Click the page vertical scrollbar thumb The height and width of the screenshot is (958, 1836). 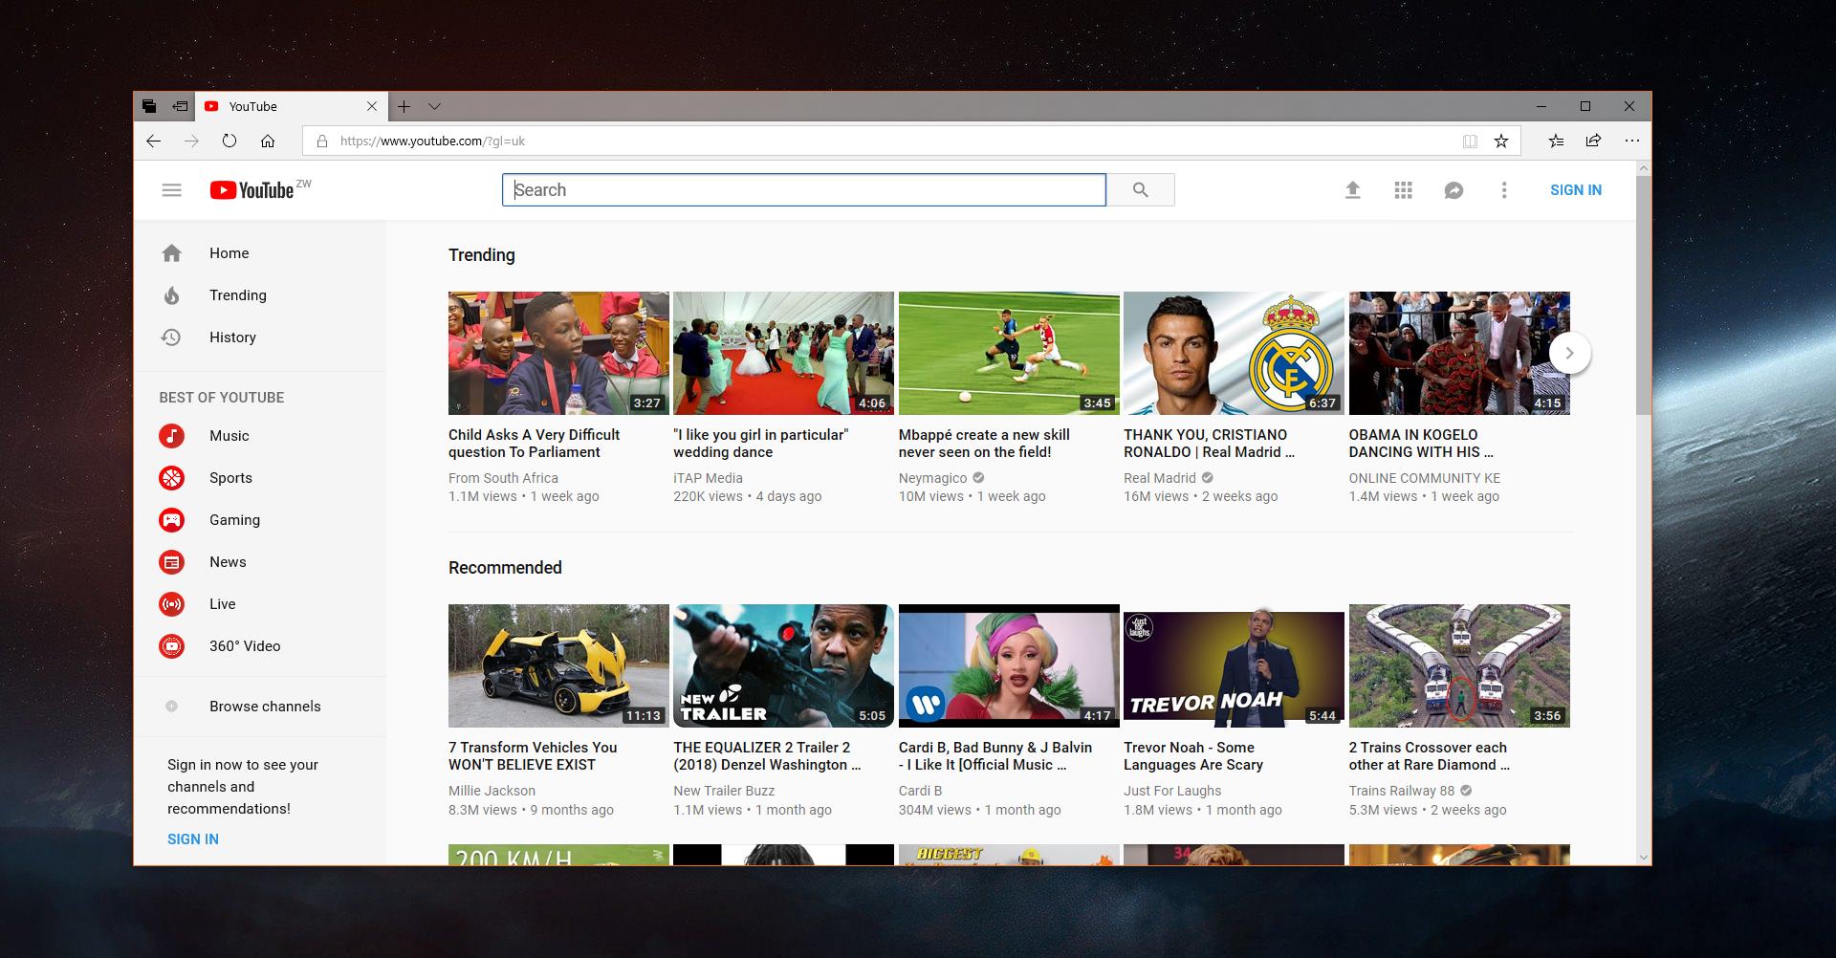(x=1644, y=294)
